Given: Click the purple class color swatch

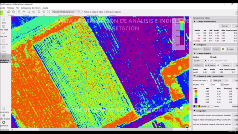Looking at the screenshot, I should click(x=196, y=102).
